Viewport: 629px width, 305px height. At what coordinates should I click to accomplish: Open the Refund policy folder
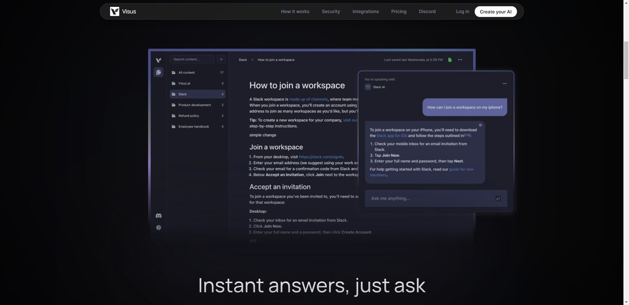click(x=198, y=116)
